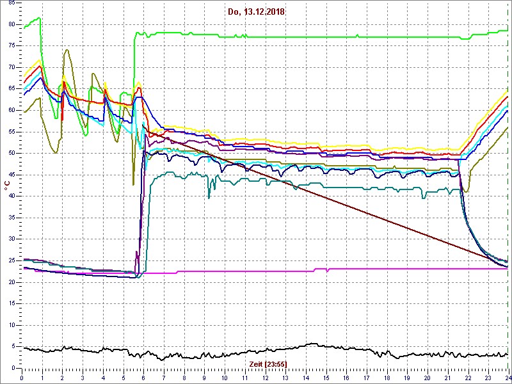
Task: Click hour "9" on the time axis
Action: coord(204,377)
